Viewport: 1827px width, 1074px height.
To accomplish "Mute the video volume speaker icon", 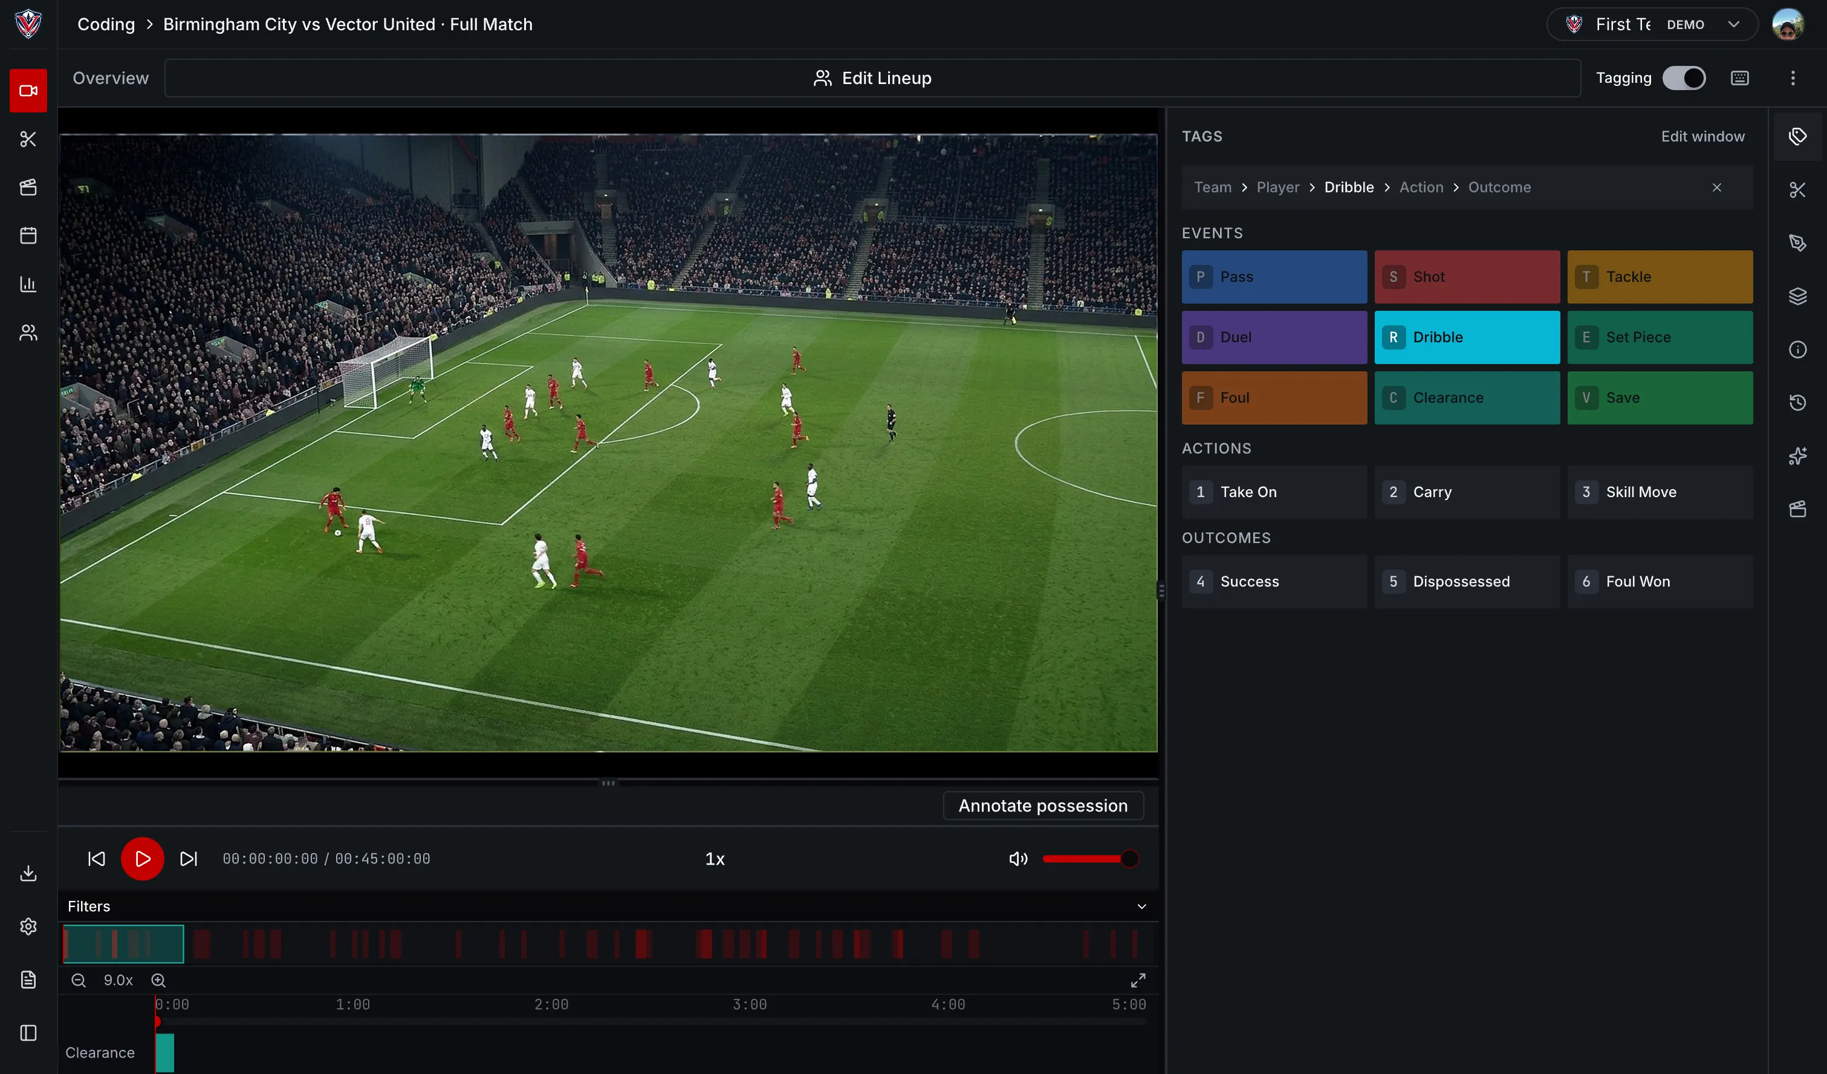I will pyautogui.click(x=1018, y=859).
